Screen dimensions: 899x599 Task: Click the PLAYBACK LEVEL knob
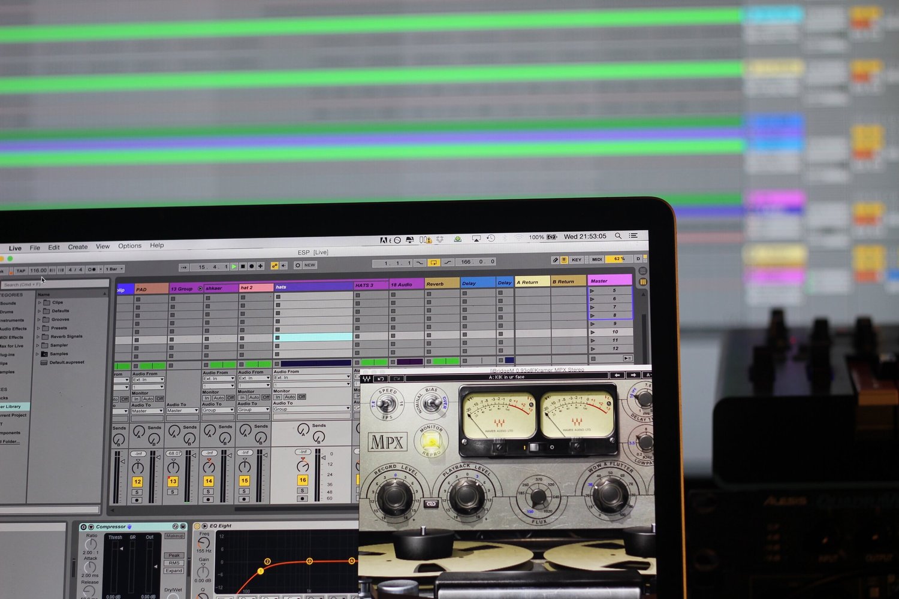point(467,495)
